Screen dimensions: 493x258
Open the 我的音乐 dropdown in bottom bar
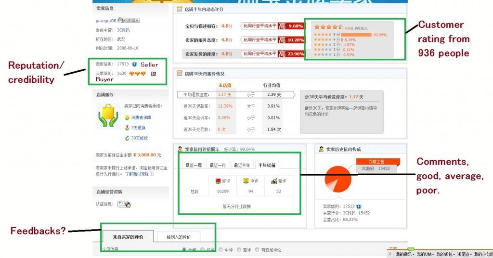[405, 254]
